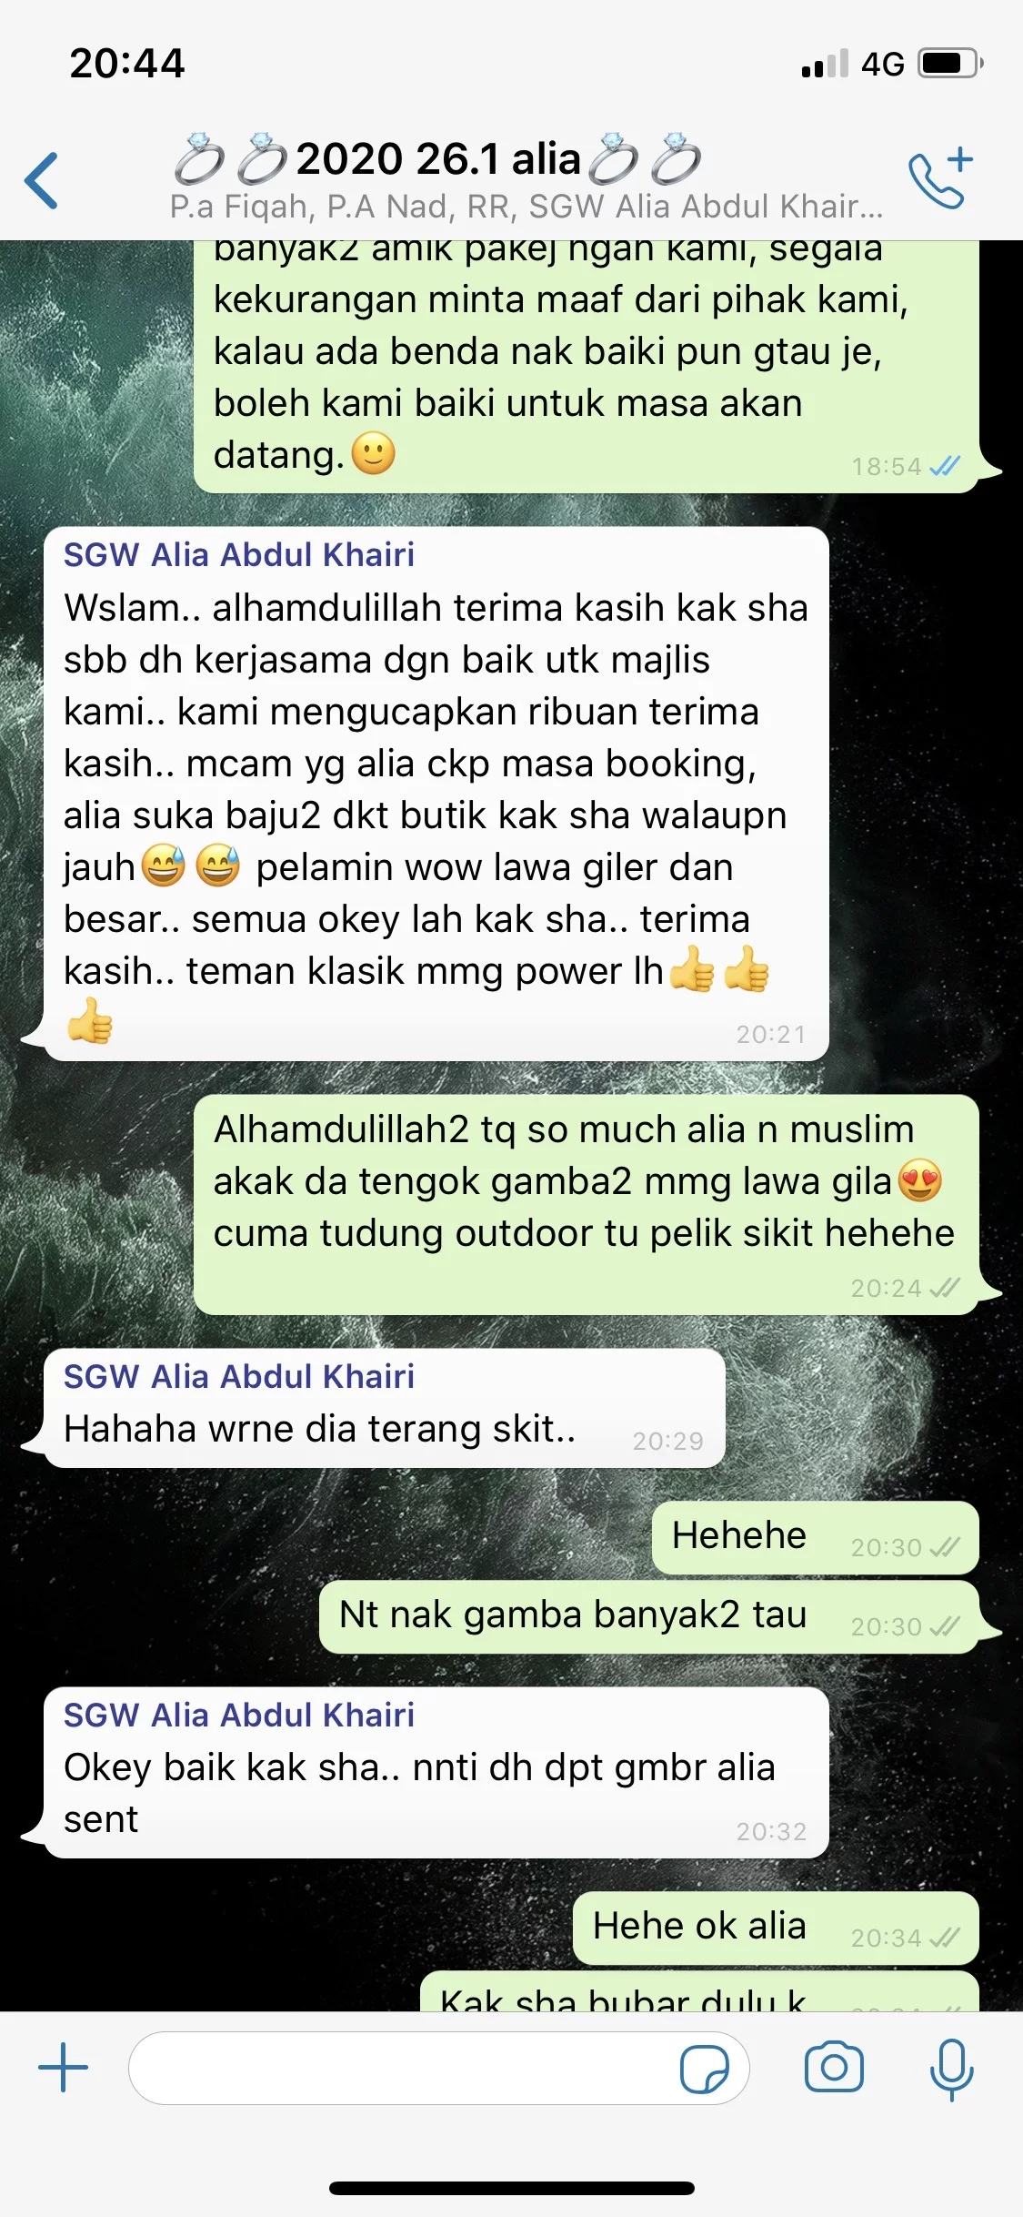The height and width of the screenshot is (2217, 1023).
Task: Tap the battery icon in status bar
Action: point(950,64)
